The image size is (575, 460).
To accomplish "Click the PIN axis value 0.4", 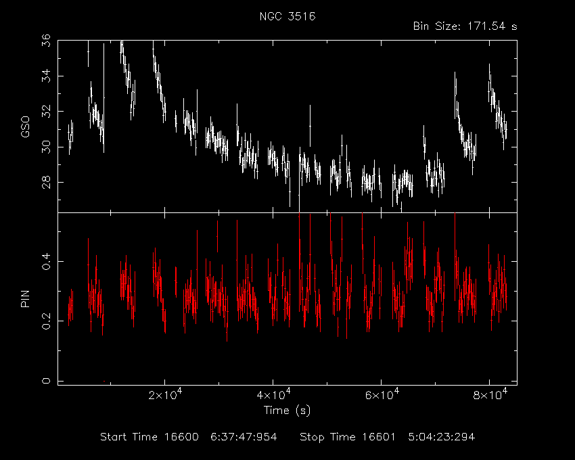I will (x=46, y=262).
